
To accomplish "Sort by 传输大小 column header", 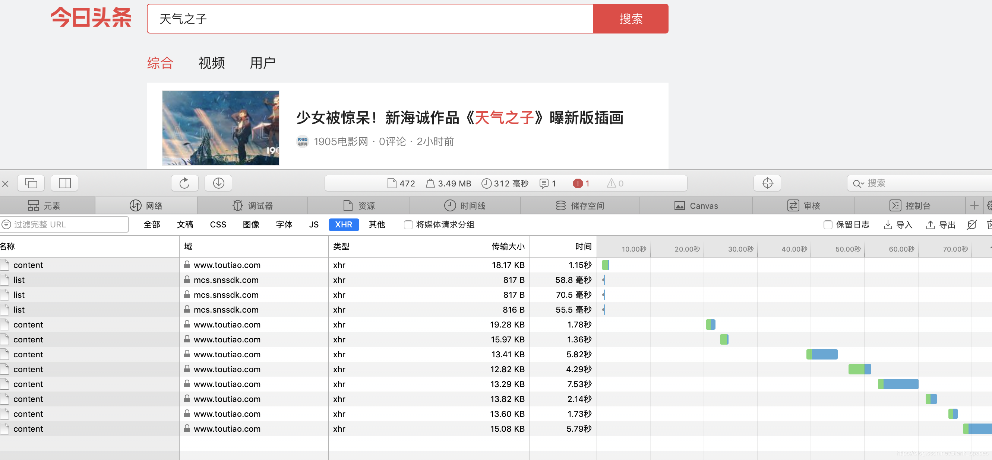I will 474,246.
